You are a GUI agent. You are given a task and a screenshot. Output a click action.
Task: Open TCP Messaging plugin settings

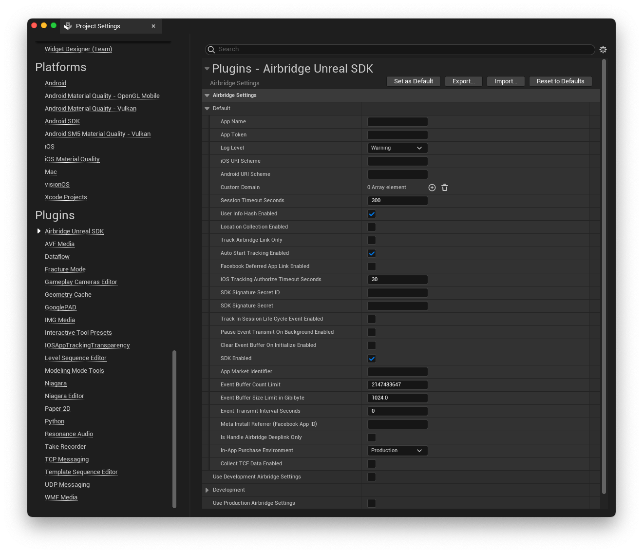click(x=67, y=459)
